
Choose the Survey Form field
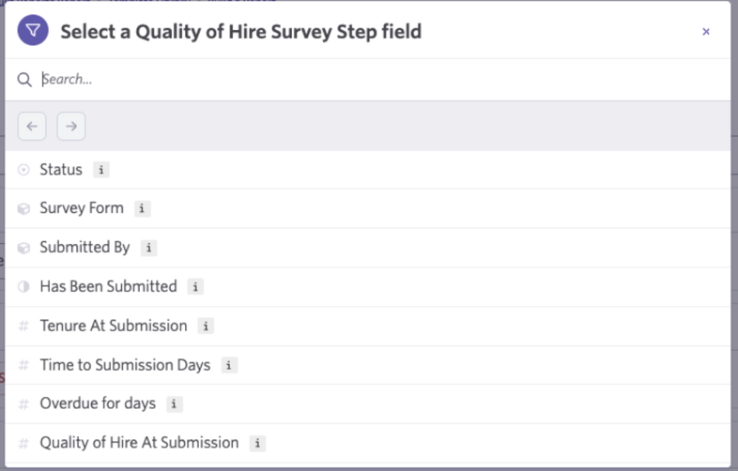pos(368,209)
